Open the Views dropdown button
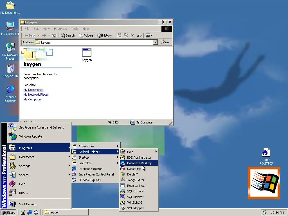This screenshot has width=288, height=216. [149, 35]
